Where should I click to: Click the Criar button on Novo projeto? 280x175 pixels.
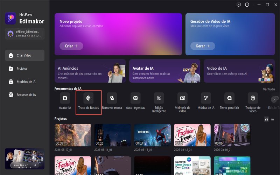coord(71,46)
